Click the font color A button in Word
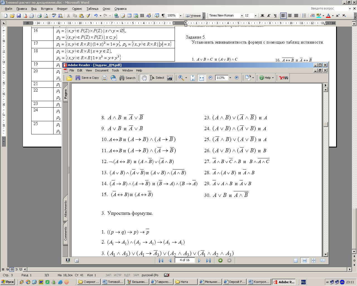Image resolution: width=357 pixels, height=286 pixels. pos(328,16)
